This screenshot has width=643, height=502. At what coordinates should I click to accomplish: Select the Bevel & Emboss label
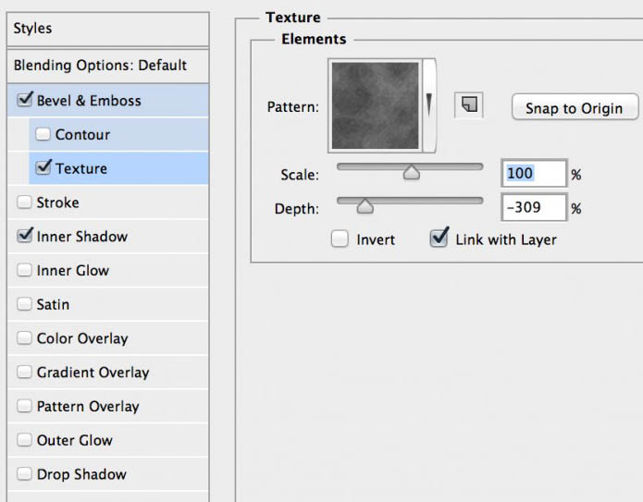tap(89, 101)
